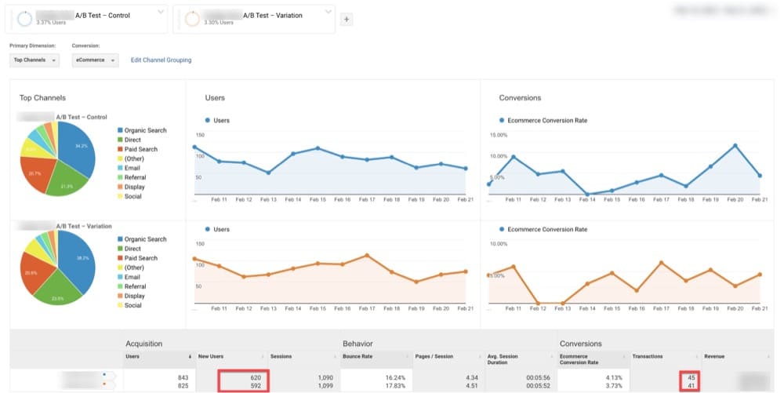Expand the A/B Test – Variation segment chevron
The width and height of the screenshot is (784, 393).
point(328,12)
